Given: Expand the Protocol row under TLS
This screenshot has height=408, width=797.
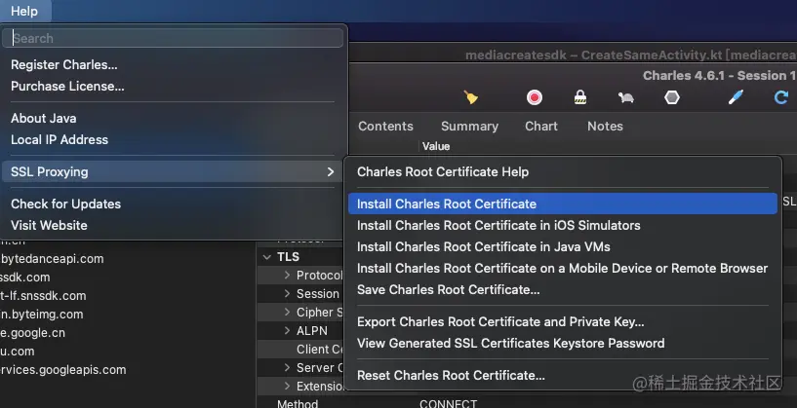Looking at the screenshot, I should pyautogui.click(x=287, y=275).
